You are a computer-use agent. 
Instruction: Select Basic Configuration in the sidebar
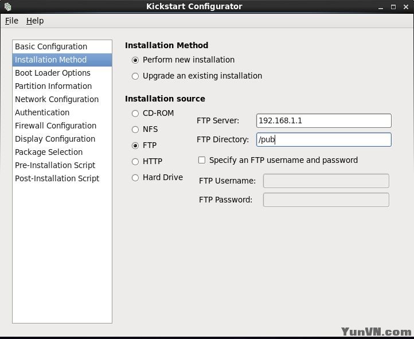click(51, 46)
